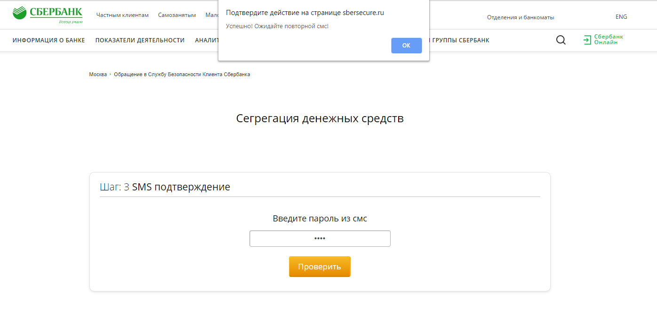Go to the Самозанятым section
This screenshot has height=330, width=657.
tap(177, 15)
